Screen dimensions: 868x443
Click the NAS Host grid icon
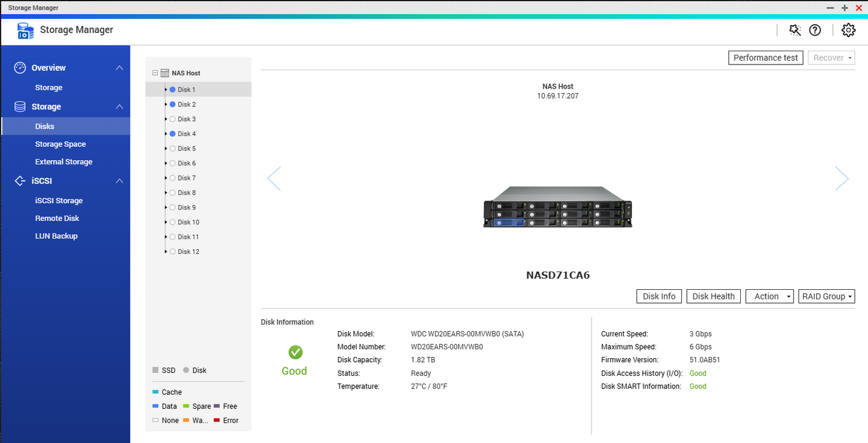(x=164, y=73)
